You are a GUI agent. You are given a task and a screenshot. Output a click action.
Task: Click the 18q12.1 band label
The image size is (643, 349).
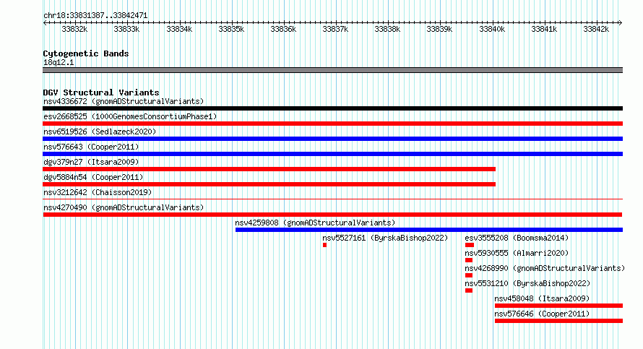point(59,62)
